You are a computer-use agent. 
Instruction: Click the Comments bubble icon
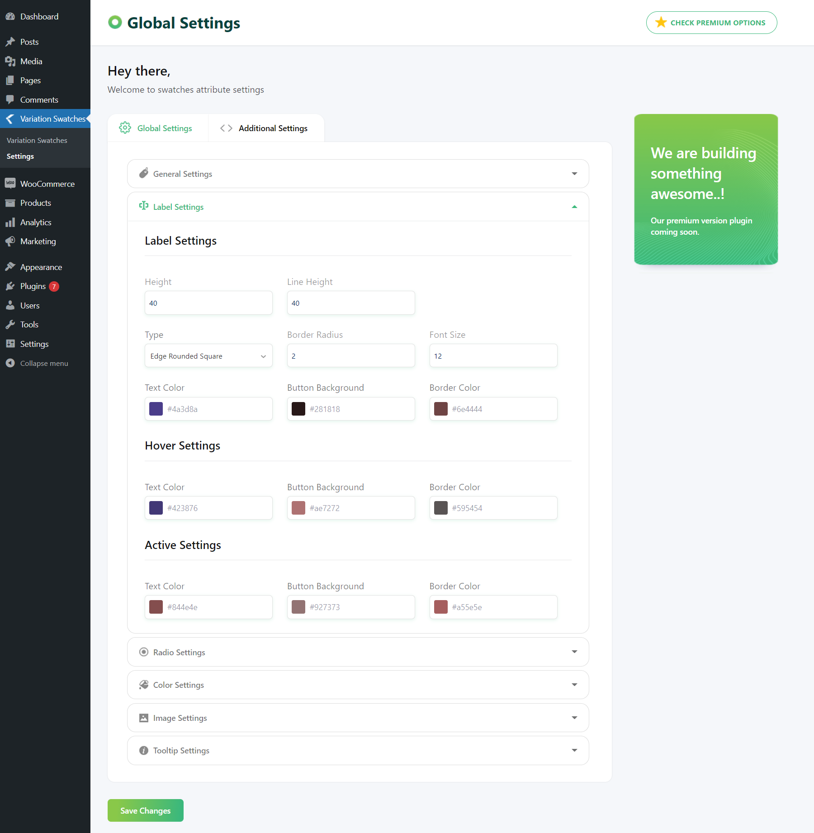coord(10,99)
